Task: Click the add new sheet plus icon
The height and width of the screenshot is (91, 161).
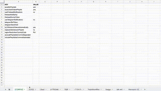Action: (6, 89)
